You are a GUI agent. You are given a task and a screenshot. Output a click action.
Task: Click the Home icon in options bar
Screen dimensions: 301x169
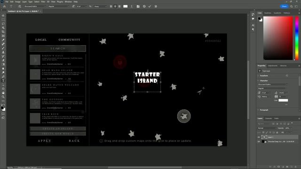[x=4, y=6]
